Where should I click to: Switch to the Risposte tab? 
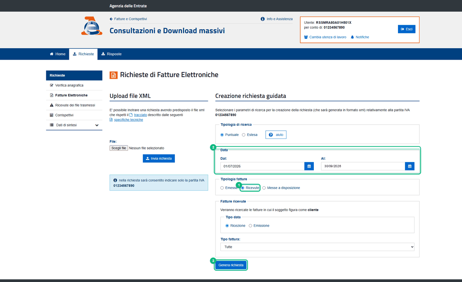pos(111,54)
